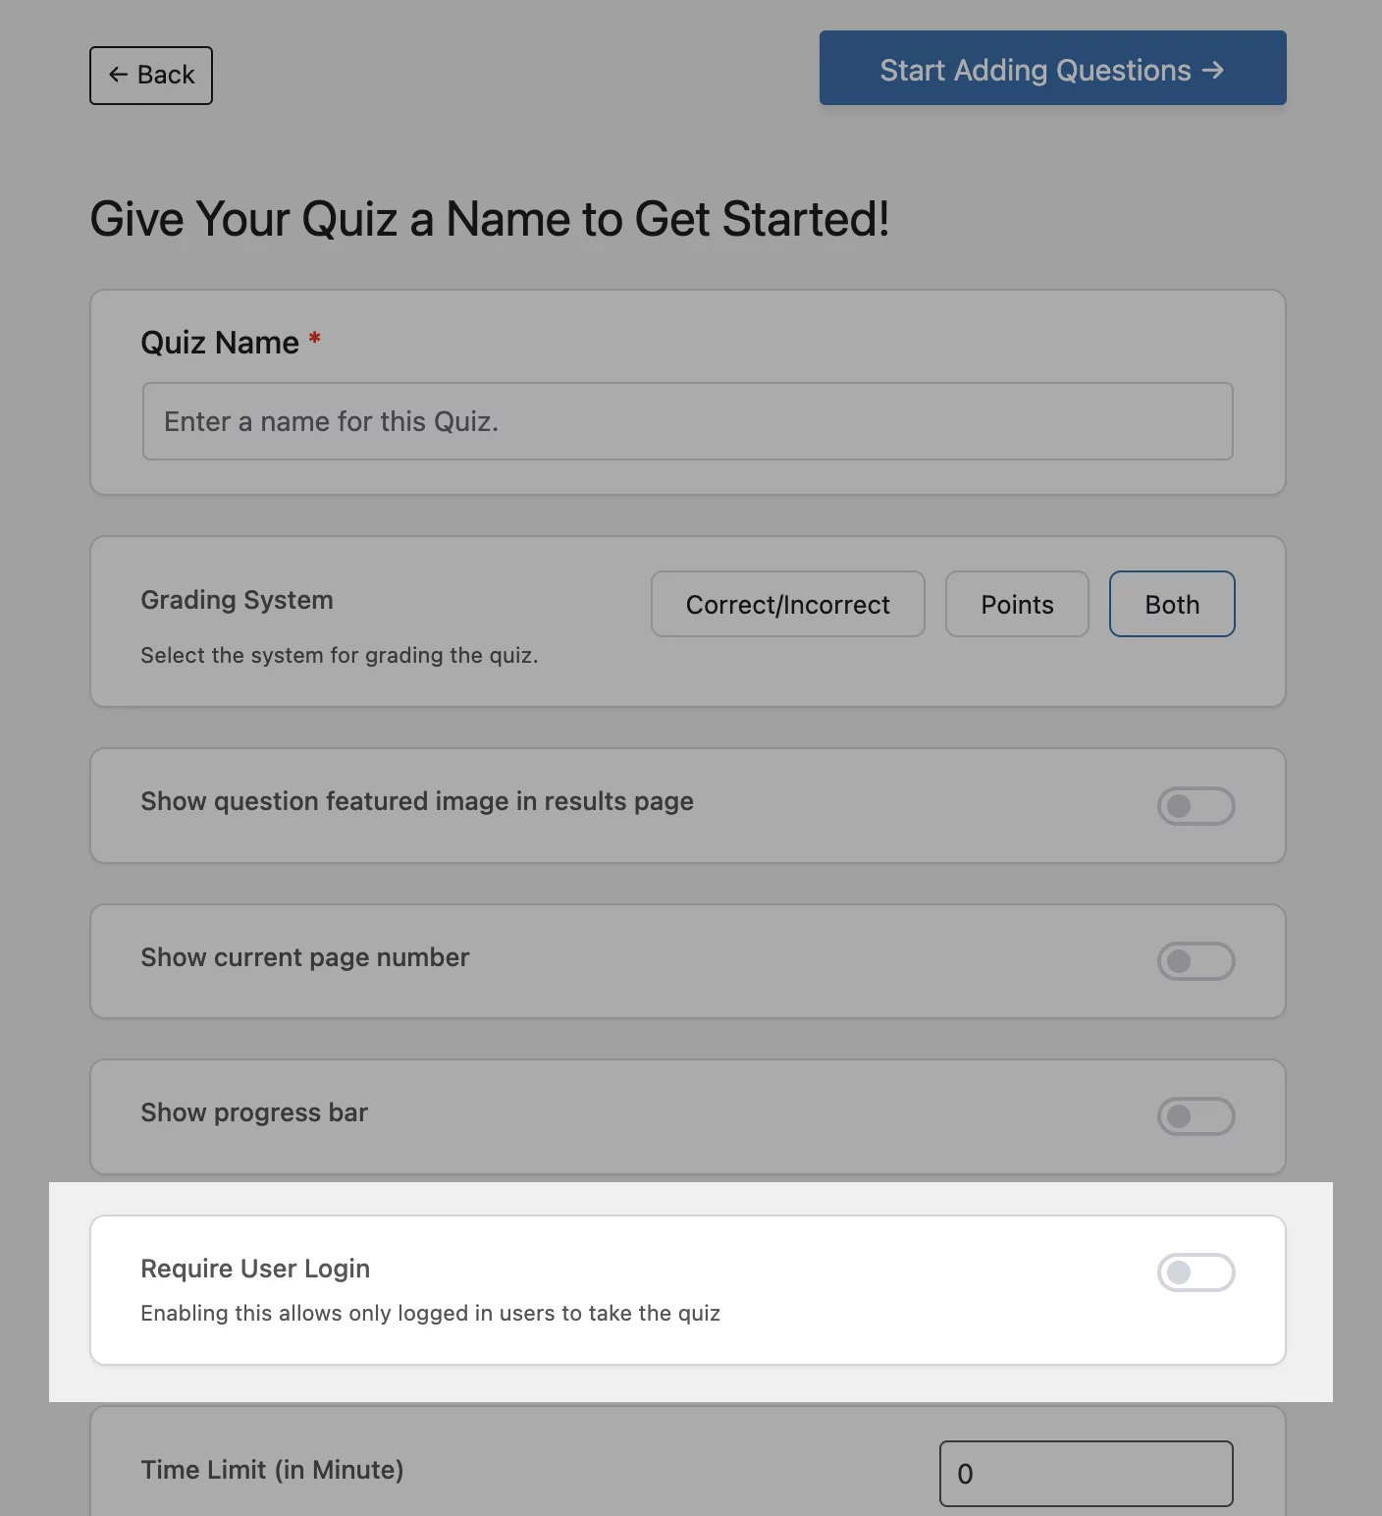
Task: Click the Show progress bar label
Action: click(254, 1112)
